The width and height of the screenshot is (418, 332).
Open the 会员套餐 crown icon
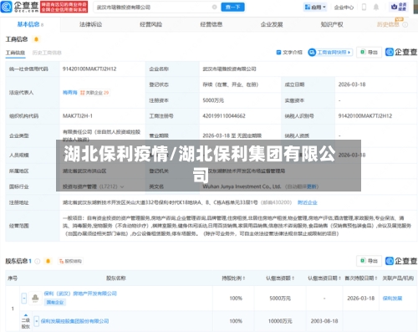tap(399, 7)
